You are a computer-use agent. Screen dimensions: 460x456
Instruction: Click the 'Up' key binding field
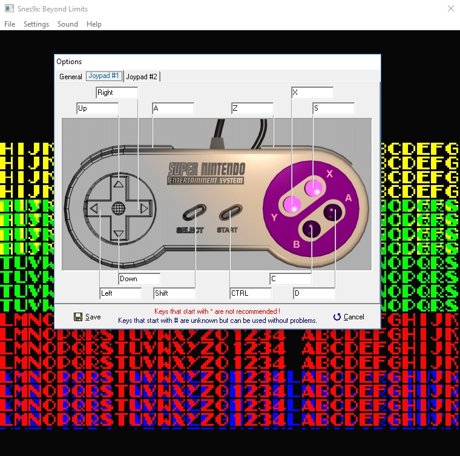coord(97,108)
